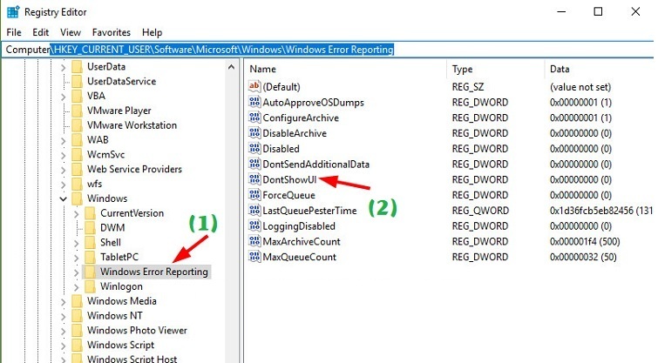Select the LoggingDisabled DWORD icon
Screen dimensions: 658x363
(254, 226)
